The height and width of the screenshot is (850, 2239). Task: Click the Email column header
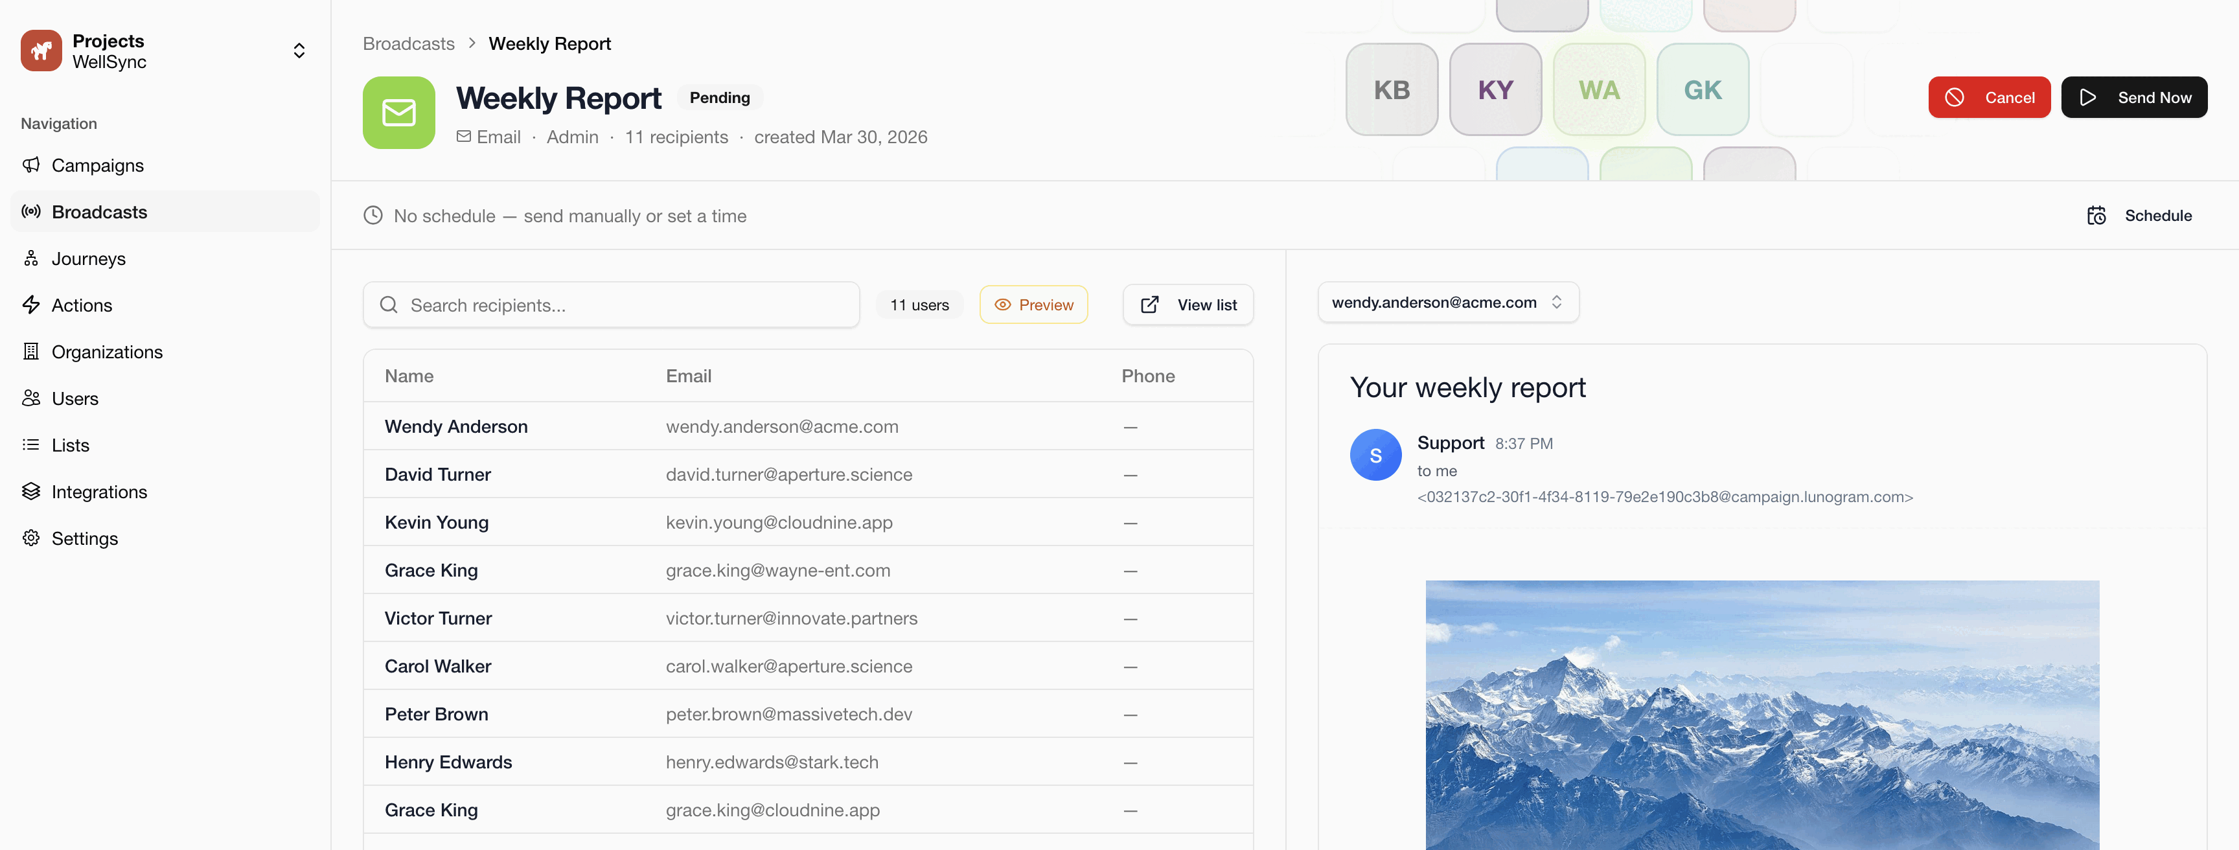click(689, 376)
